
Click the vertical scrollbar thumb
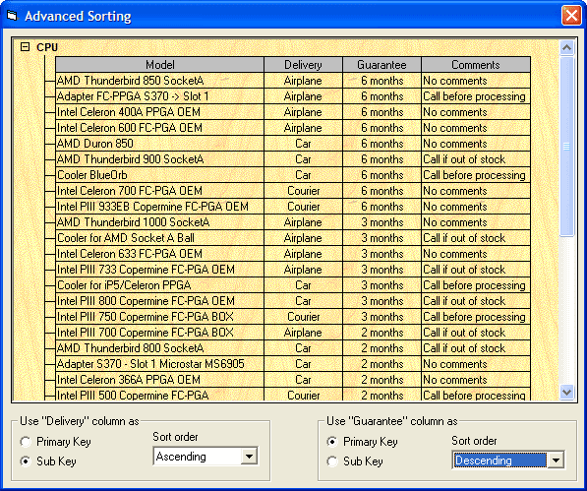pyautogui.click(x=566, y=147)
